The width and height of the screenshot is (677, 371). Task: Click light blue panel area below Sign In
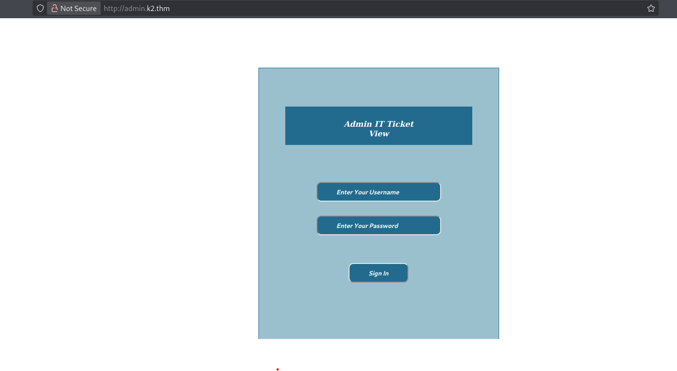pos(378,312)
